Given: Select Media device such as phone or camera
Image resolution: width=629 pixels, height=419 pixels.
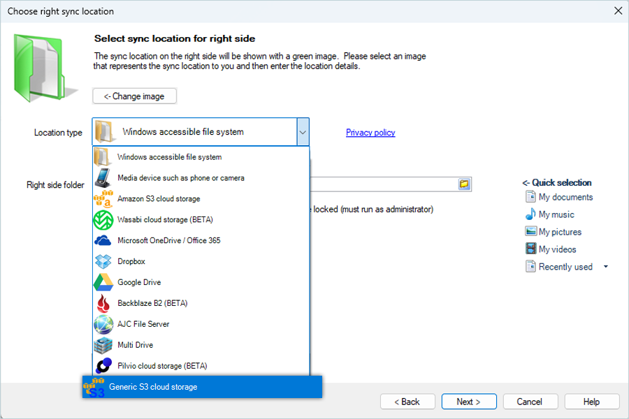Looking at the screenshot, I should [x=201, y=177].
